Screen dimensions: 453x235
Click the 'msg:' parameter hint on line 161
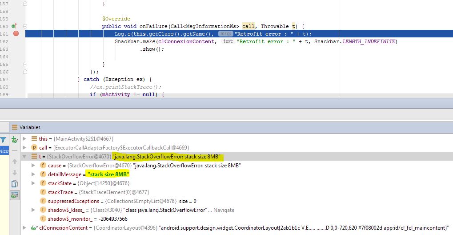(x=226, y=33)
